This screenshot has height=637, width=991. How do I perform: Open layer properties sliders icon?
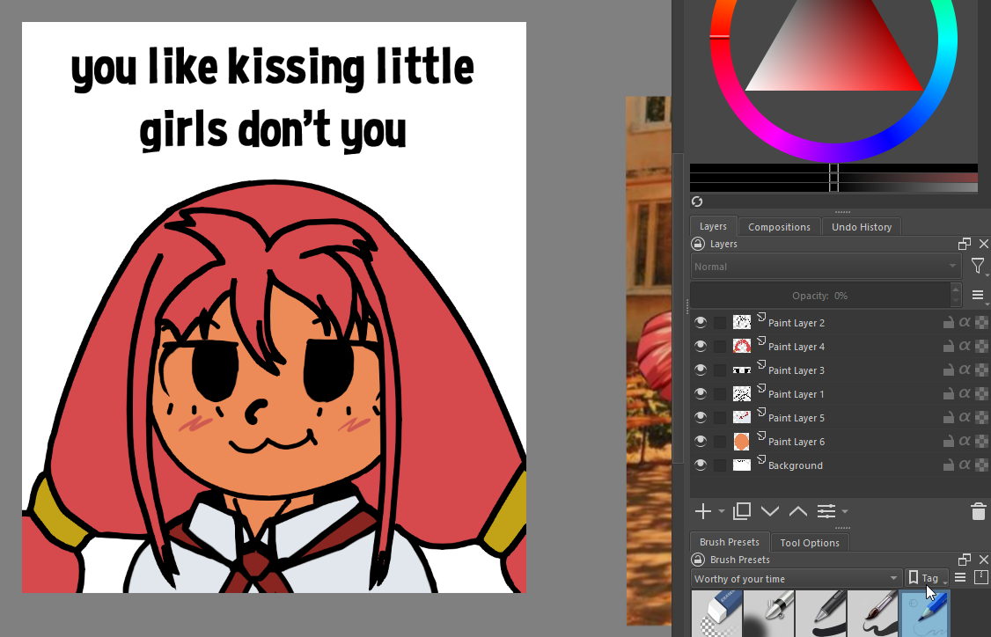tap(826, 511)
